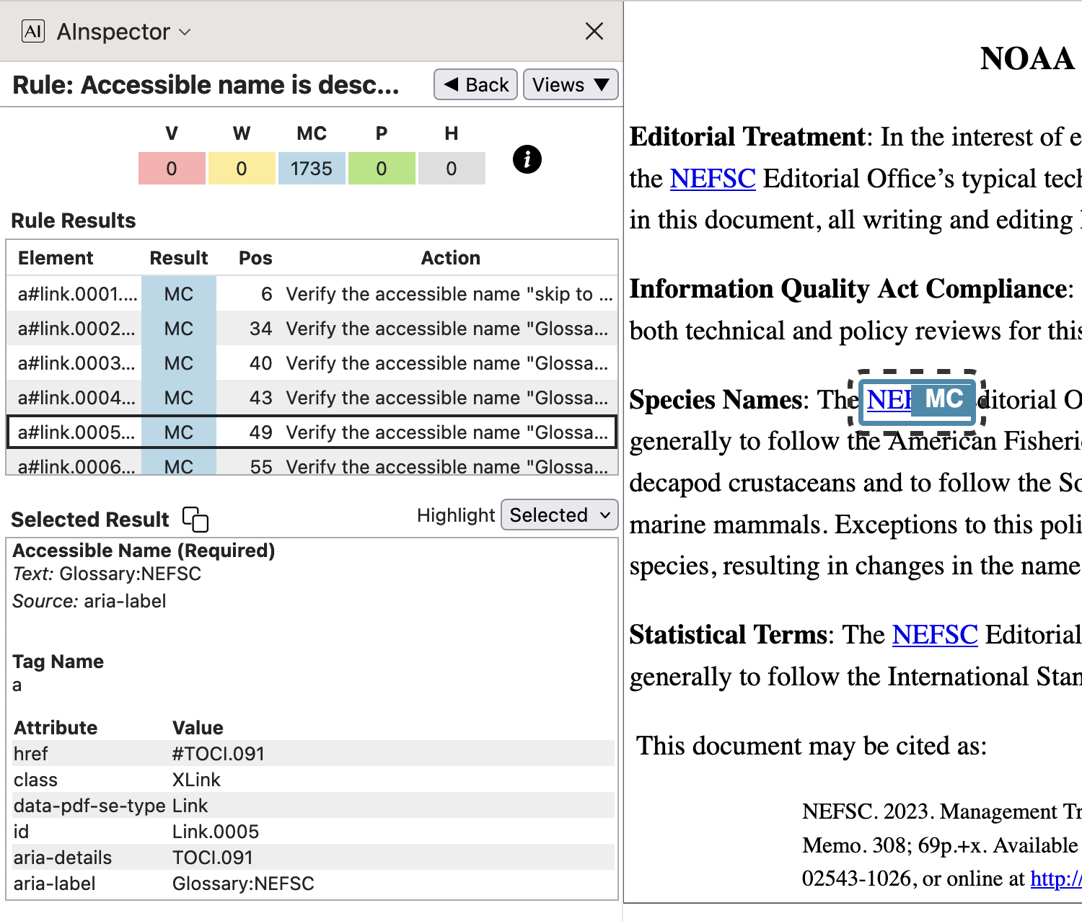Click the Manual Check count 1735

311,169
